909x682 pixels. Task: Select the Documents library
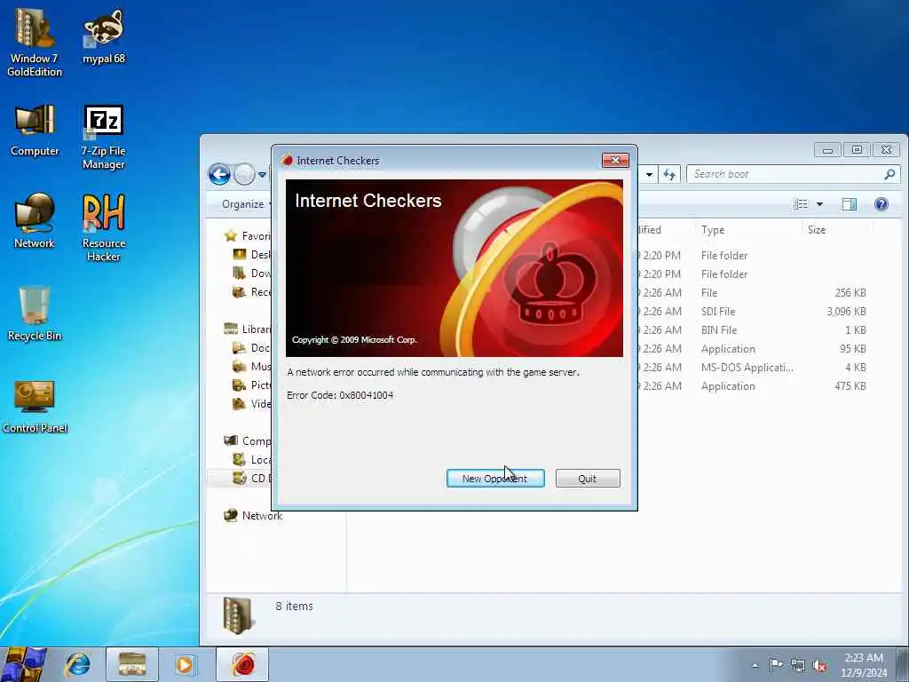coord(251,348)
